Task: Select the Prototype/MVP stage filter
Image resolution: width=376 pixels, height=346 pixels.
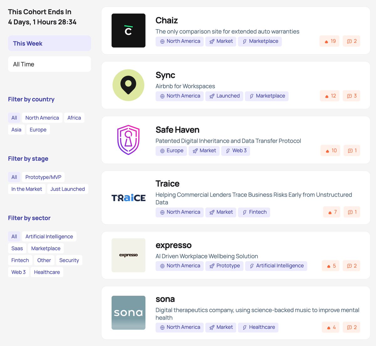Action: coord(43,177)
